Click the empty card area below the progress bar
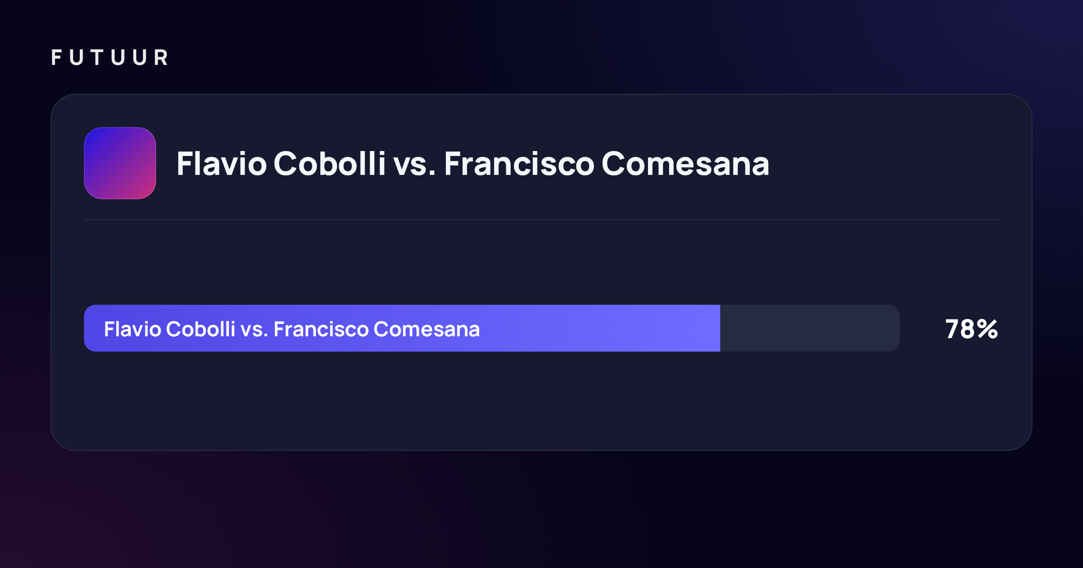 point(541,401)
